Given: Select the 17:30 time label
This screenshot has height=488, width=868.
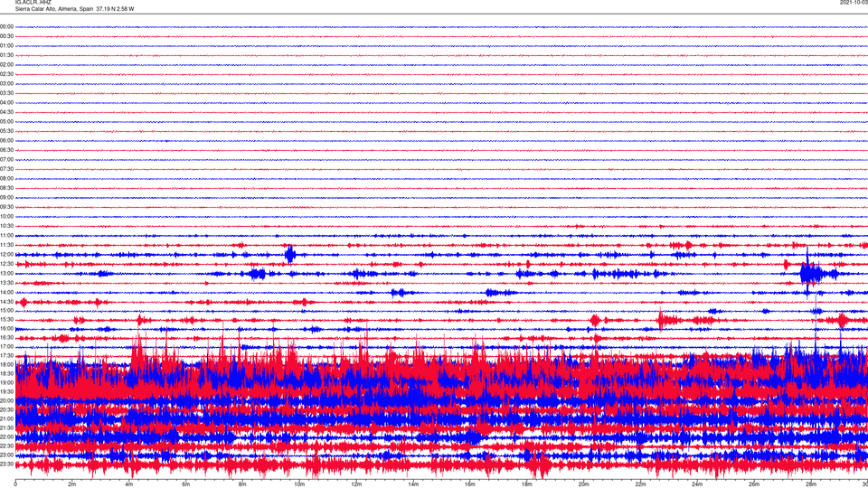Looking at the screenshot, I should (x=6, y=356).
